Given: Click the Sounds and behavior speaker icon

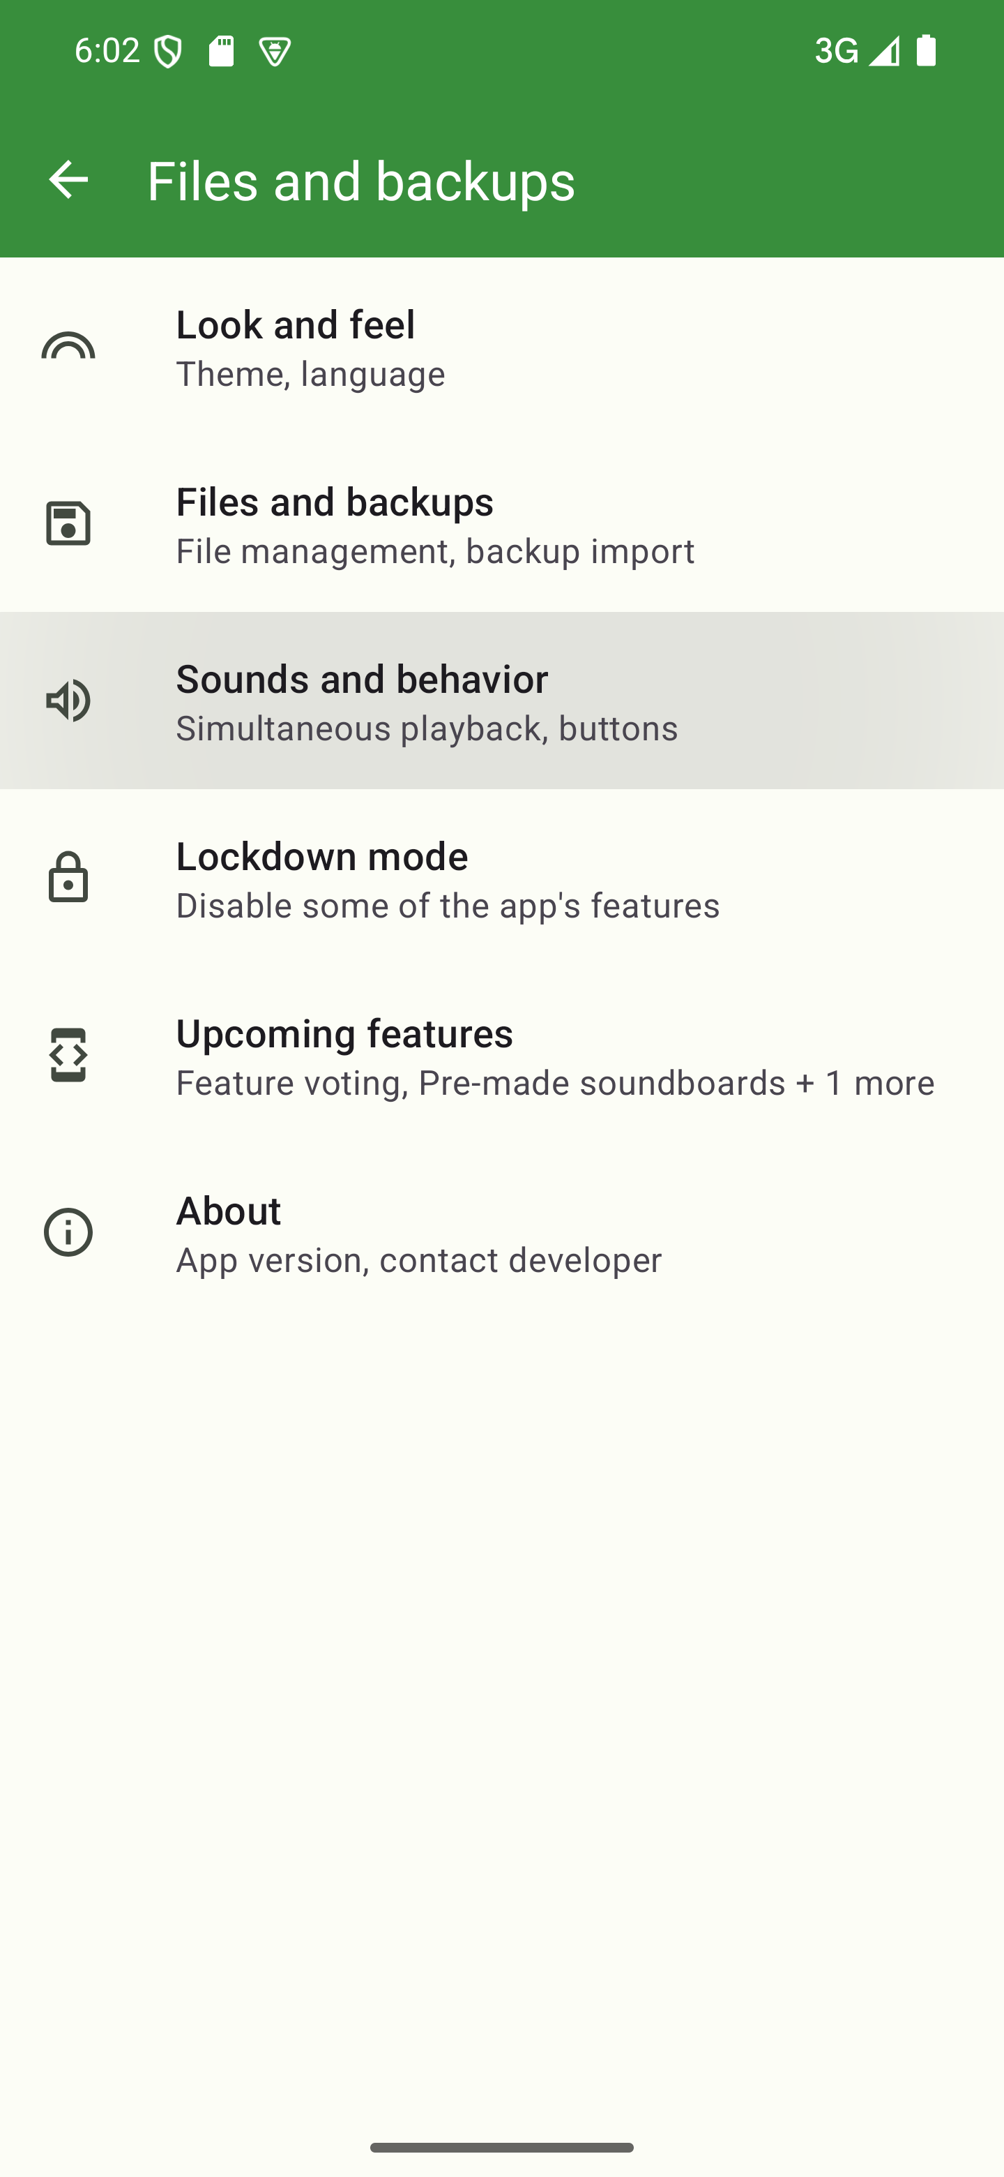Looking at the screenshot, I should pyautogui.click(x=68, y=701).
